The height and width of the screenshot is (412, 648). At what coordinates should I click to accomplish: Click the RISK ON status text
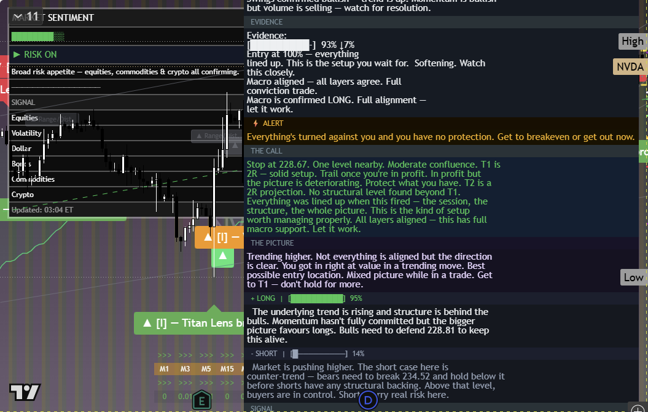coord(40,55)
